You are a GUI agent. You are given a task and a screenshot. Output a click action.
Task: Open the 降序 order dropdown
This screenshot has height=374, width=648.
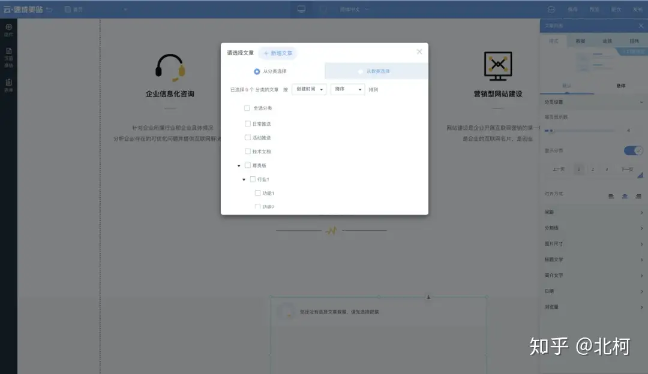[x=347, y=89]
